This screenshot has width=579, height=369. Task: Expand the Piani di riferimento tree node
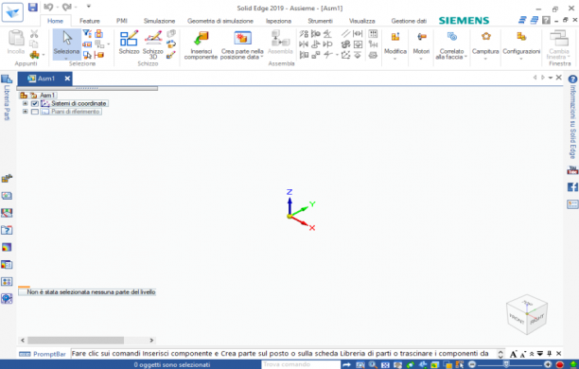coord(26,112)
